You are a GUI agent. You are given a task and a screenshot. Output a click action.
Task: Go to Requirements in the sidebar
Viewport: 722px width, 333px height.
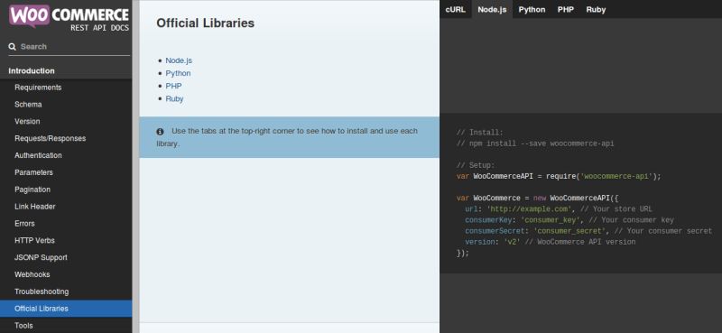coord(66,88)
